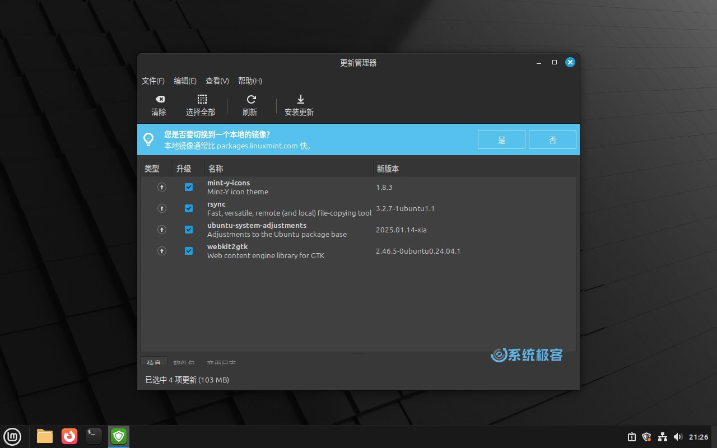Viewport: 717px width, 448px height.
Task: Click the update type arrow icon for rsync
Action: click(162, 208)
